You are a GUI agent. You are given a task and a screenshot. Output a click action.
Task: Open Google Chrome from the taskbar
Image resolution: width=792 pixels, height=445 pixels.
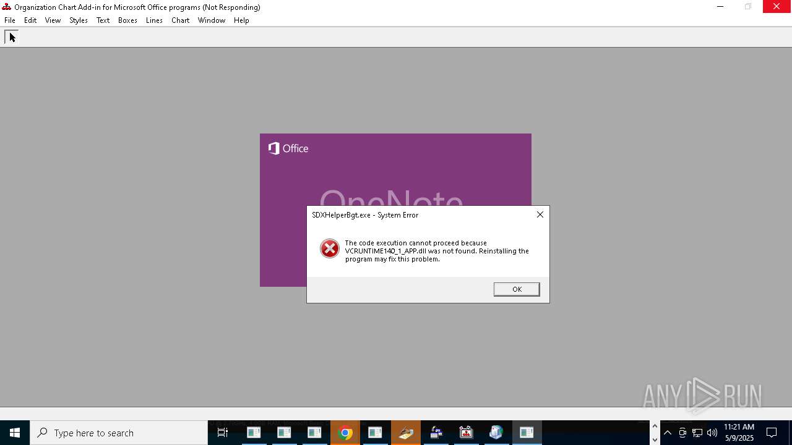pos(345,433)
